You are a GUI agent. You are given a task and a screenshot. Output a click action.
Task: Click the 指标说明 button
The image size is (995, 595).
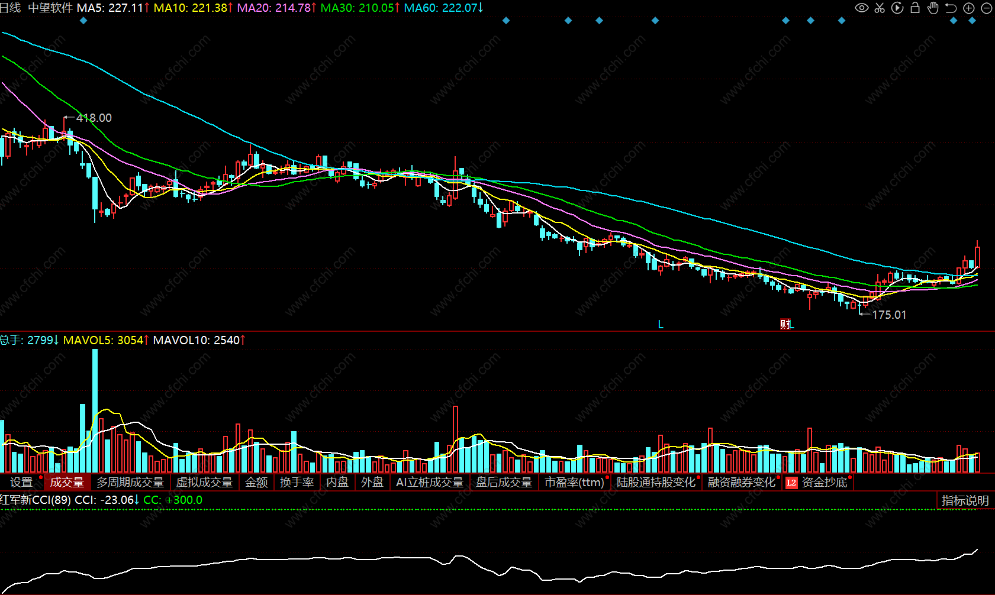click(965, 500)
